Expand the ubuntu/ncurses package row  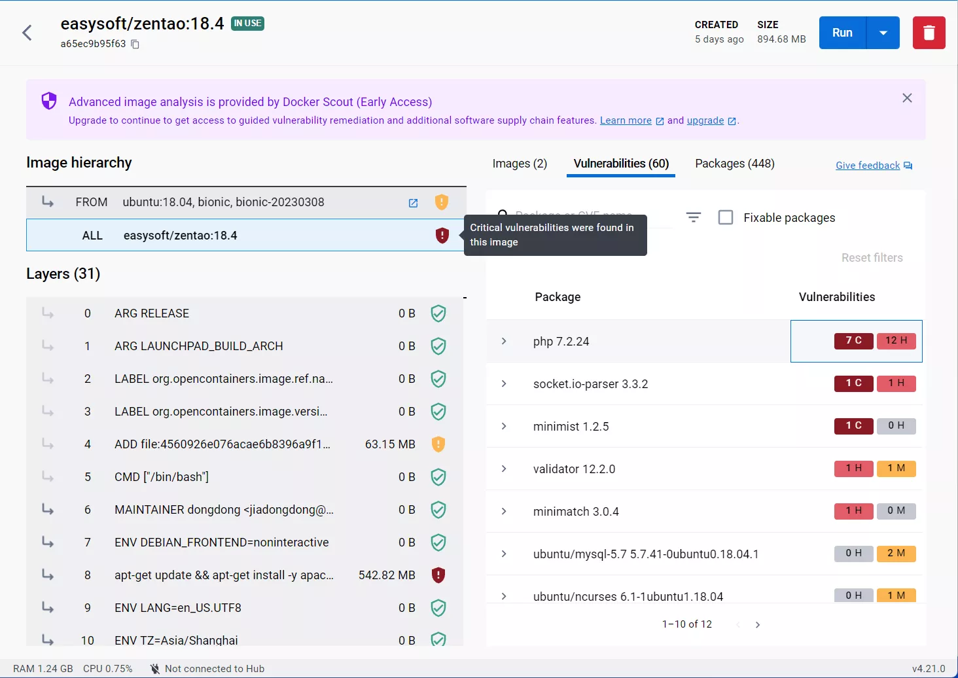(504, 596)
